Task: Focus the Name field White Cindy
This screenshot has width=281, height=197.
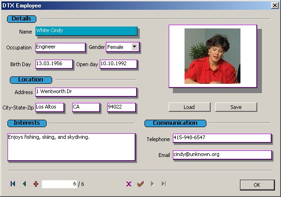Action: click(86, 31)
